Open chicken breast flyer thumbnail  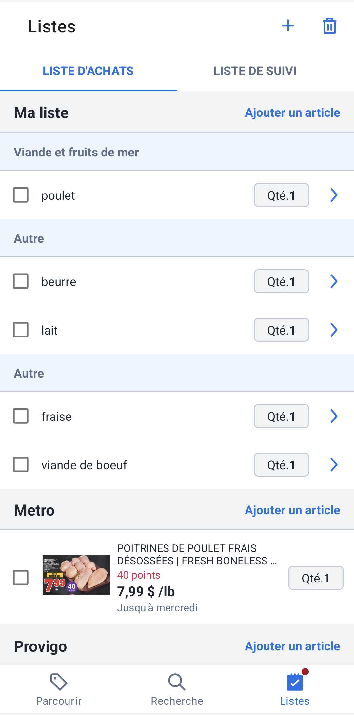(x=76, y=575)
